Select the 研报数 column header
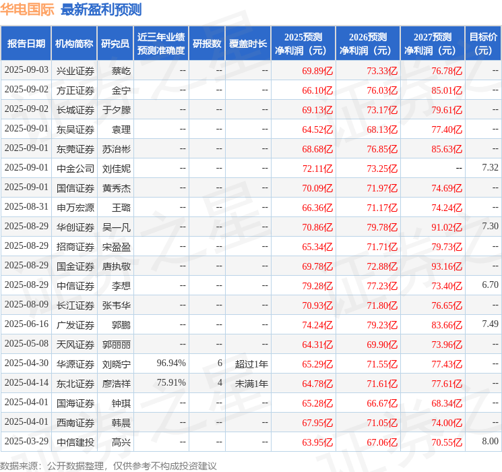This screenshot has width=502, height=472. [x=207, y=44]
